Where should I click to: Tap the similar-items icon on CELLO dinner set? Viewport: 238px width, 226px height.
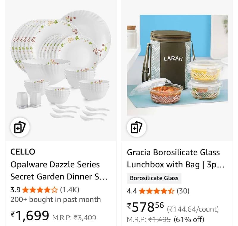(x=20, y=127)
